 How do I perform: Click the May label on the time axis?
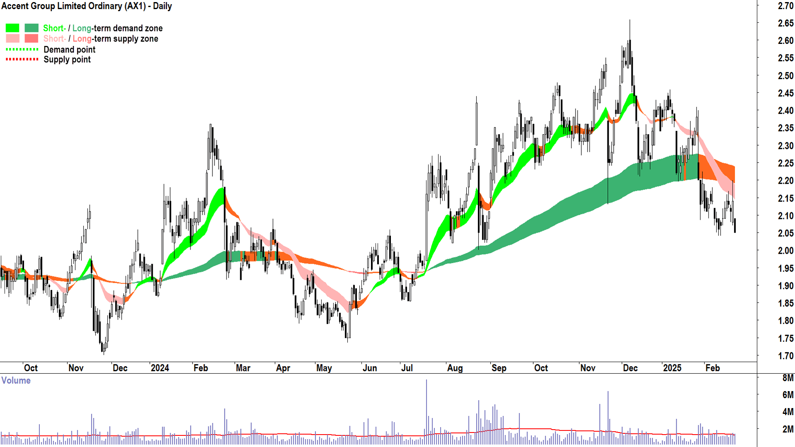tap(324, 368)
